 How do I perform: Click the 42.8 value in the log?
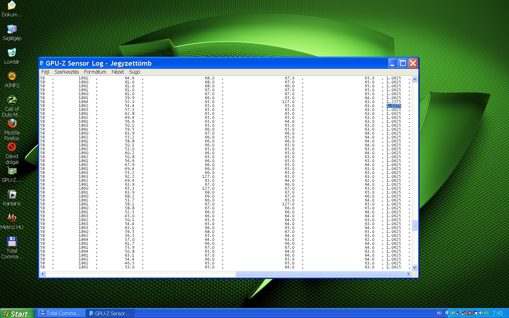(129, 114)
